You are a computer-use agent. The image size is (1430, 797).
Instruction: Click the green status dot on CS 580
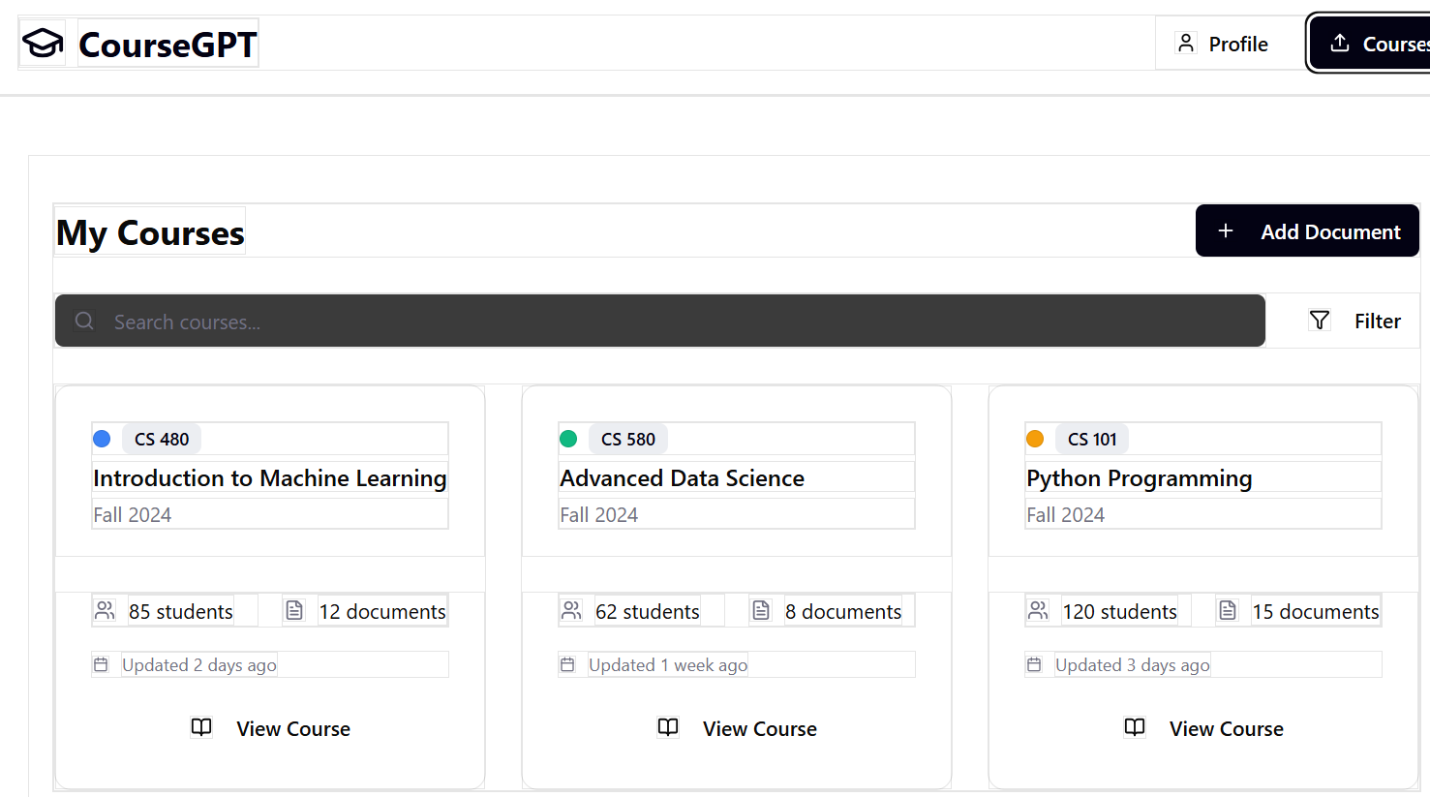[568, 438]
